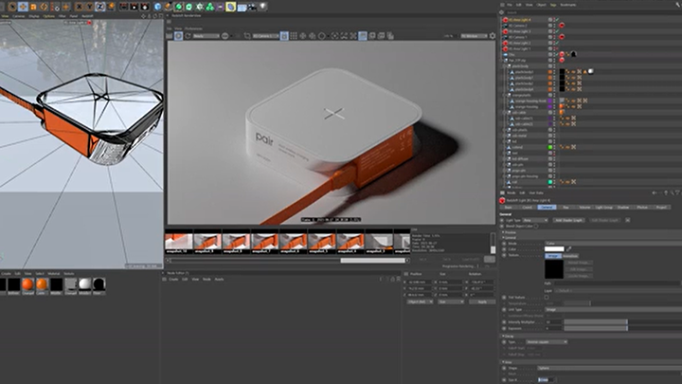
Task: Add a Camera from the toolbar
Action: tap(252, 7)
